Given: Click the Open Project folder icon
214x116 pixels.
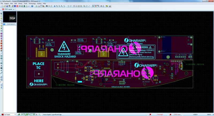Looking at the screenshot, I should coord(5,6).
